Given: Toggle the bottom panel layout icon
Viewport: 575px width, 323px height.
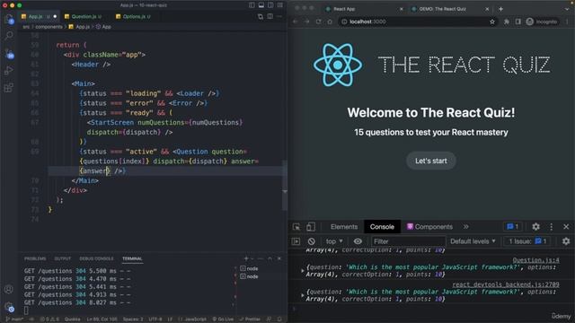Looking at the screenshot, I should [x=261, y=5].
